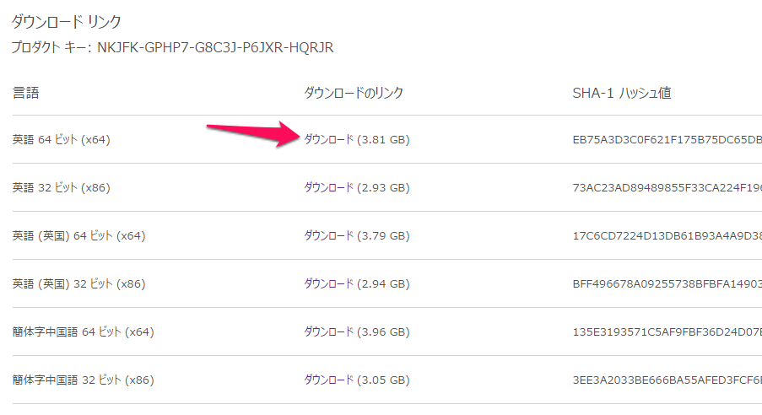Image resolution: width=762 pixels, height=415 pixels.
Task: Click the pink arrow annotation
Action: tap(253, 133)
